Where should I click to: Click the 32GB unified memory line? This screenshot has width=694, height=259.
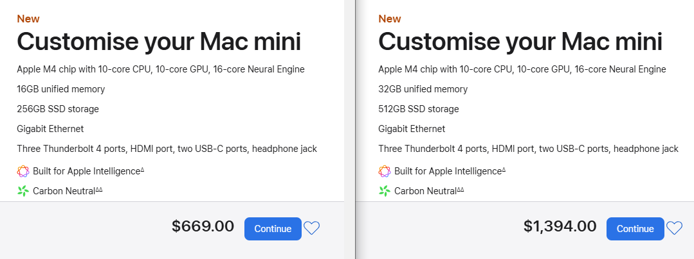coord(423,89)
